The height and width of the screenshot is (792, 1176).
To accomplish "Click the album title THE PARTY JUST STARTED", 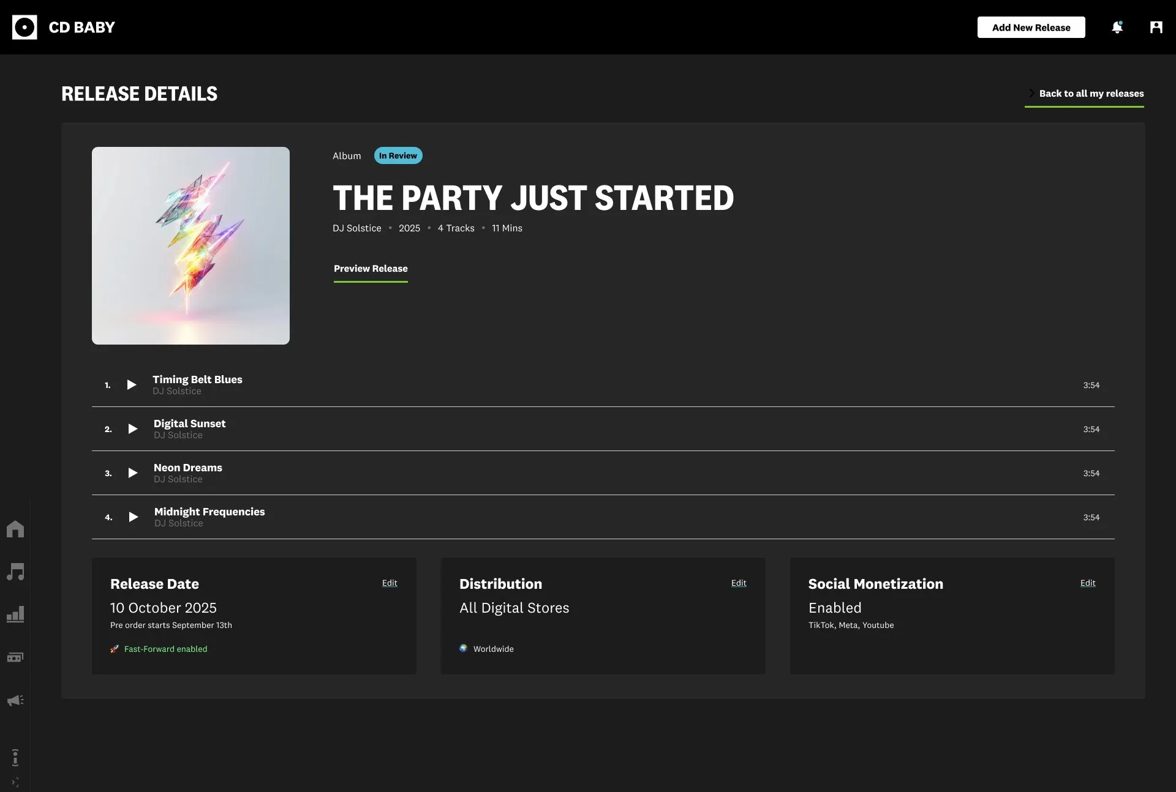I will point(533,198).
